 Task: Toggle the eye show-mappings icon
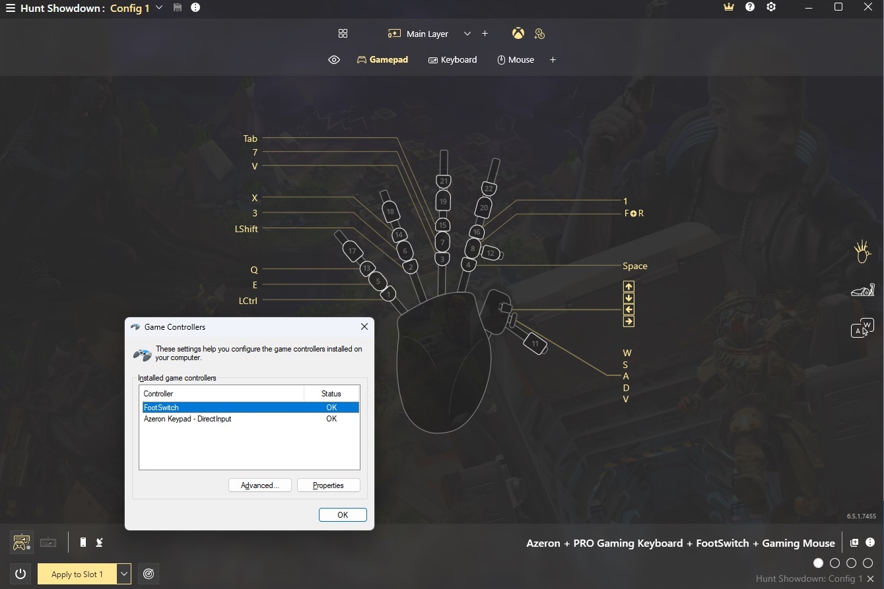click(334, 60)
